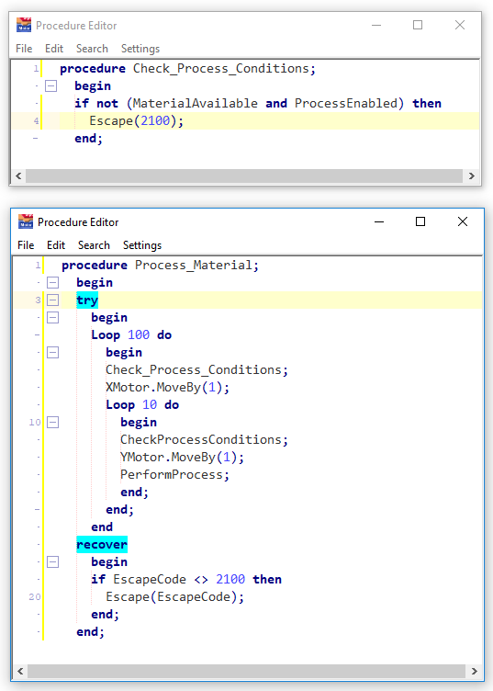The height and width of the screenshot is (691, 493).
Task: Collapse the recover begin block
Action: [x=53, y=561]
